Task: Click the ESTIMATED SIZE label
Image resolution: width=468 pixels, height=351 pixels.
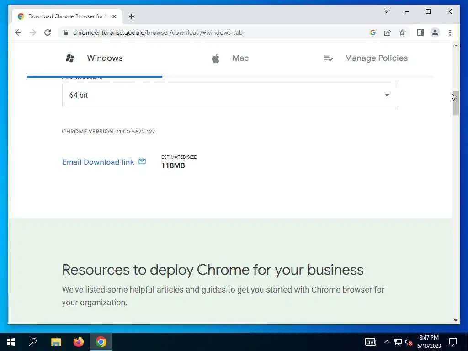Action: click(x=179, y=157)
